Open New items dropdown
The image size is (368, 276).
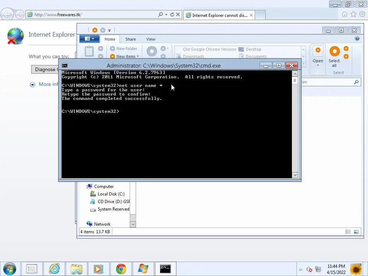pyautogui.click(x=124, y=56)
